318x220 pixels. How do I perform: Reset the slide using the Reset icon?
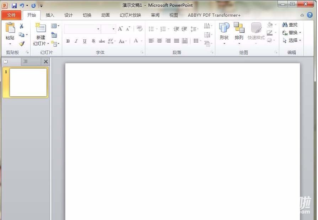click(54, 35)
